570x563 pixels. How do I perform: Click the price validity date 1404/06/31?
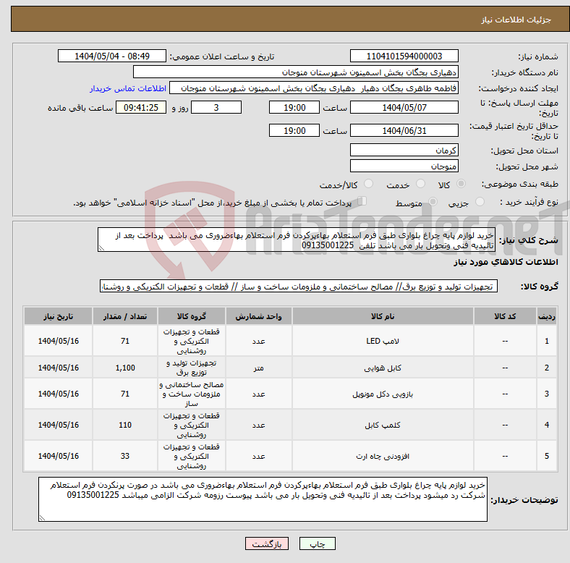[x=404, y=130]
